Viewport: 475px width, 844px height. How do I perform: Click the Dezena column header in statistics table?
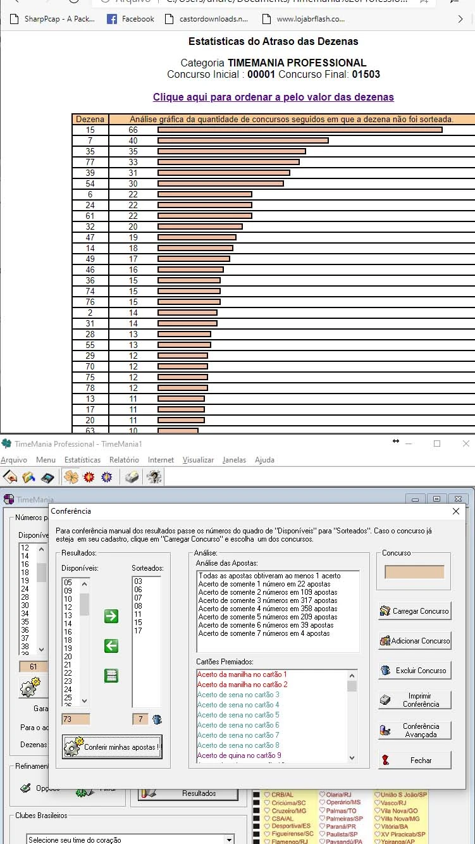(90, 119)
